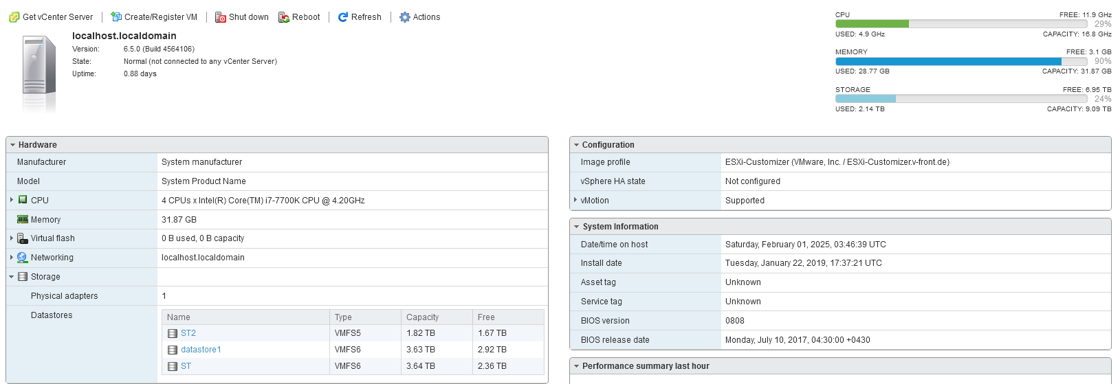The height and width of the screenshot is (384, 1120).
Task: Click the BIOS release date value
Action: [798, 340]
